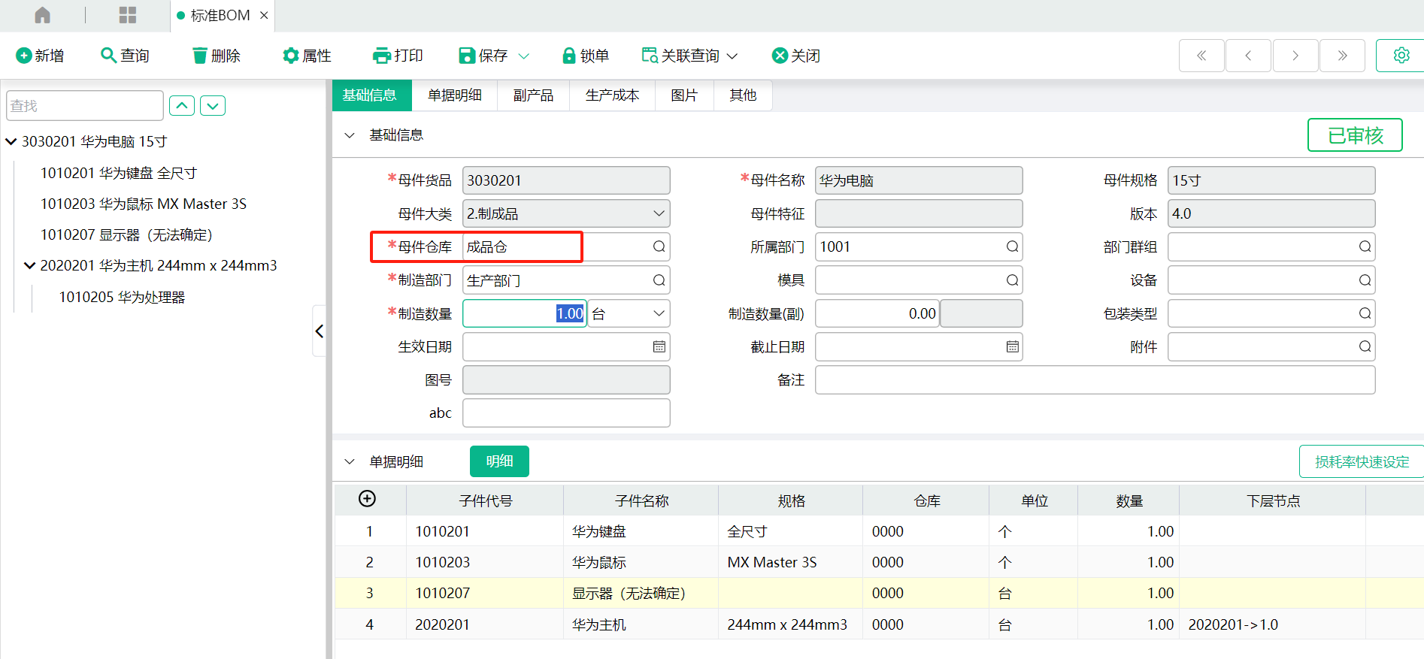Find next match with down arrow

[213, 106]
